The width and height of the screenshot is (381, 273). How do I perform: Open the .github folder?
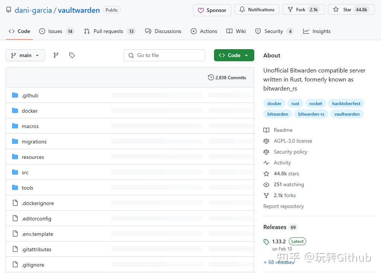click(x=30, y=95)
